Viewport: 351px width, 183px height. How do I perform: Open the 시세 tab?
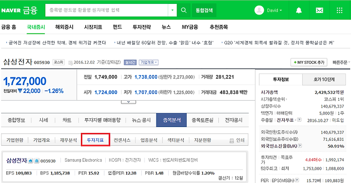[43, 120]
